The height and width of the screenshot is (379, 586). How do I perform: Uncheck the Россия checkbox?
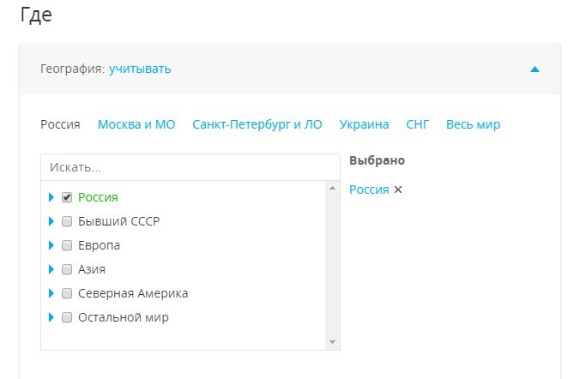coord(67,197)
